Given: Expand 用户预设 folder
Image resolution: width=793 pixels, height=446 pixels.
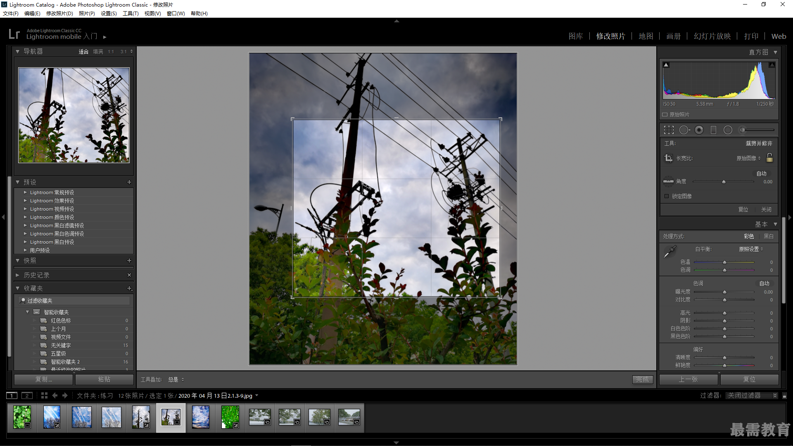Looking at the screenshot, I should pos(25,250).
